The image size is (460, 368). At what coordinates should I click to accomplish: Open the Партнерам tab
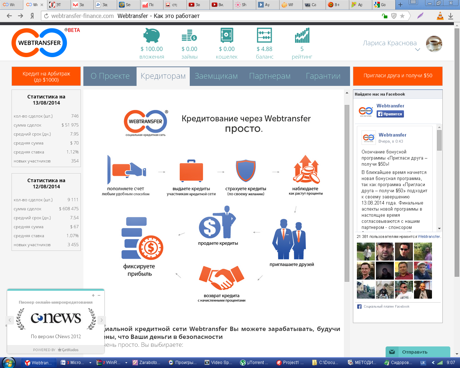(x=270, y=76)
